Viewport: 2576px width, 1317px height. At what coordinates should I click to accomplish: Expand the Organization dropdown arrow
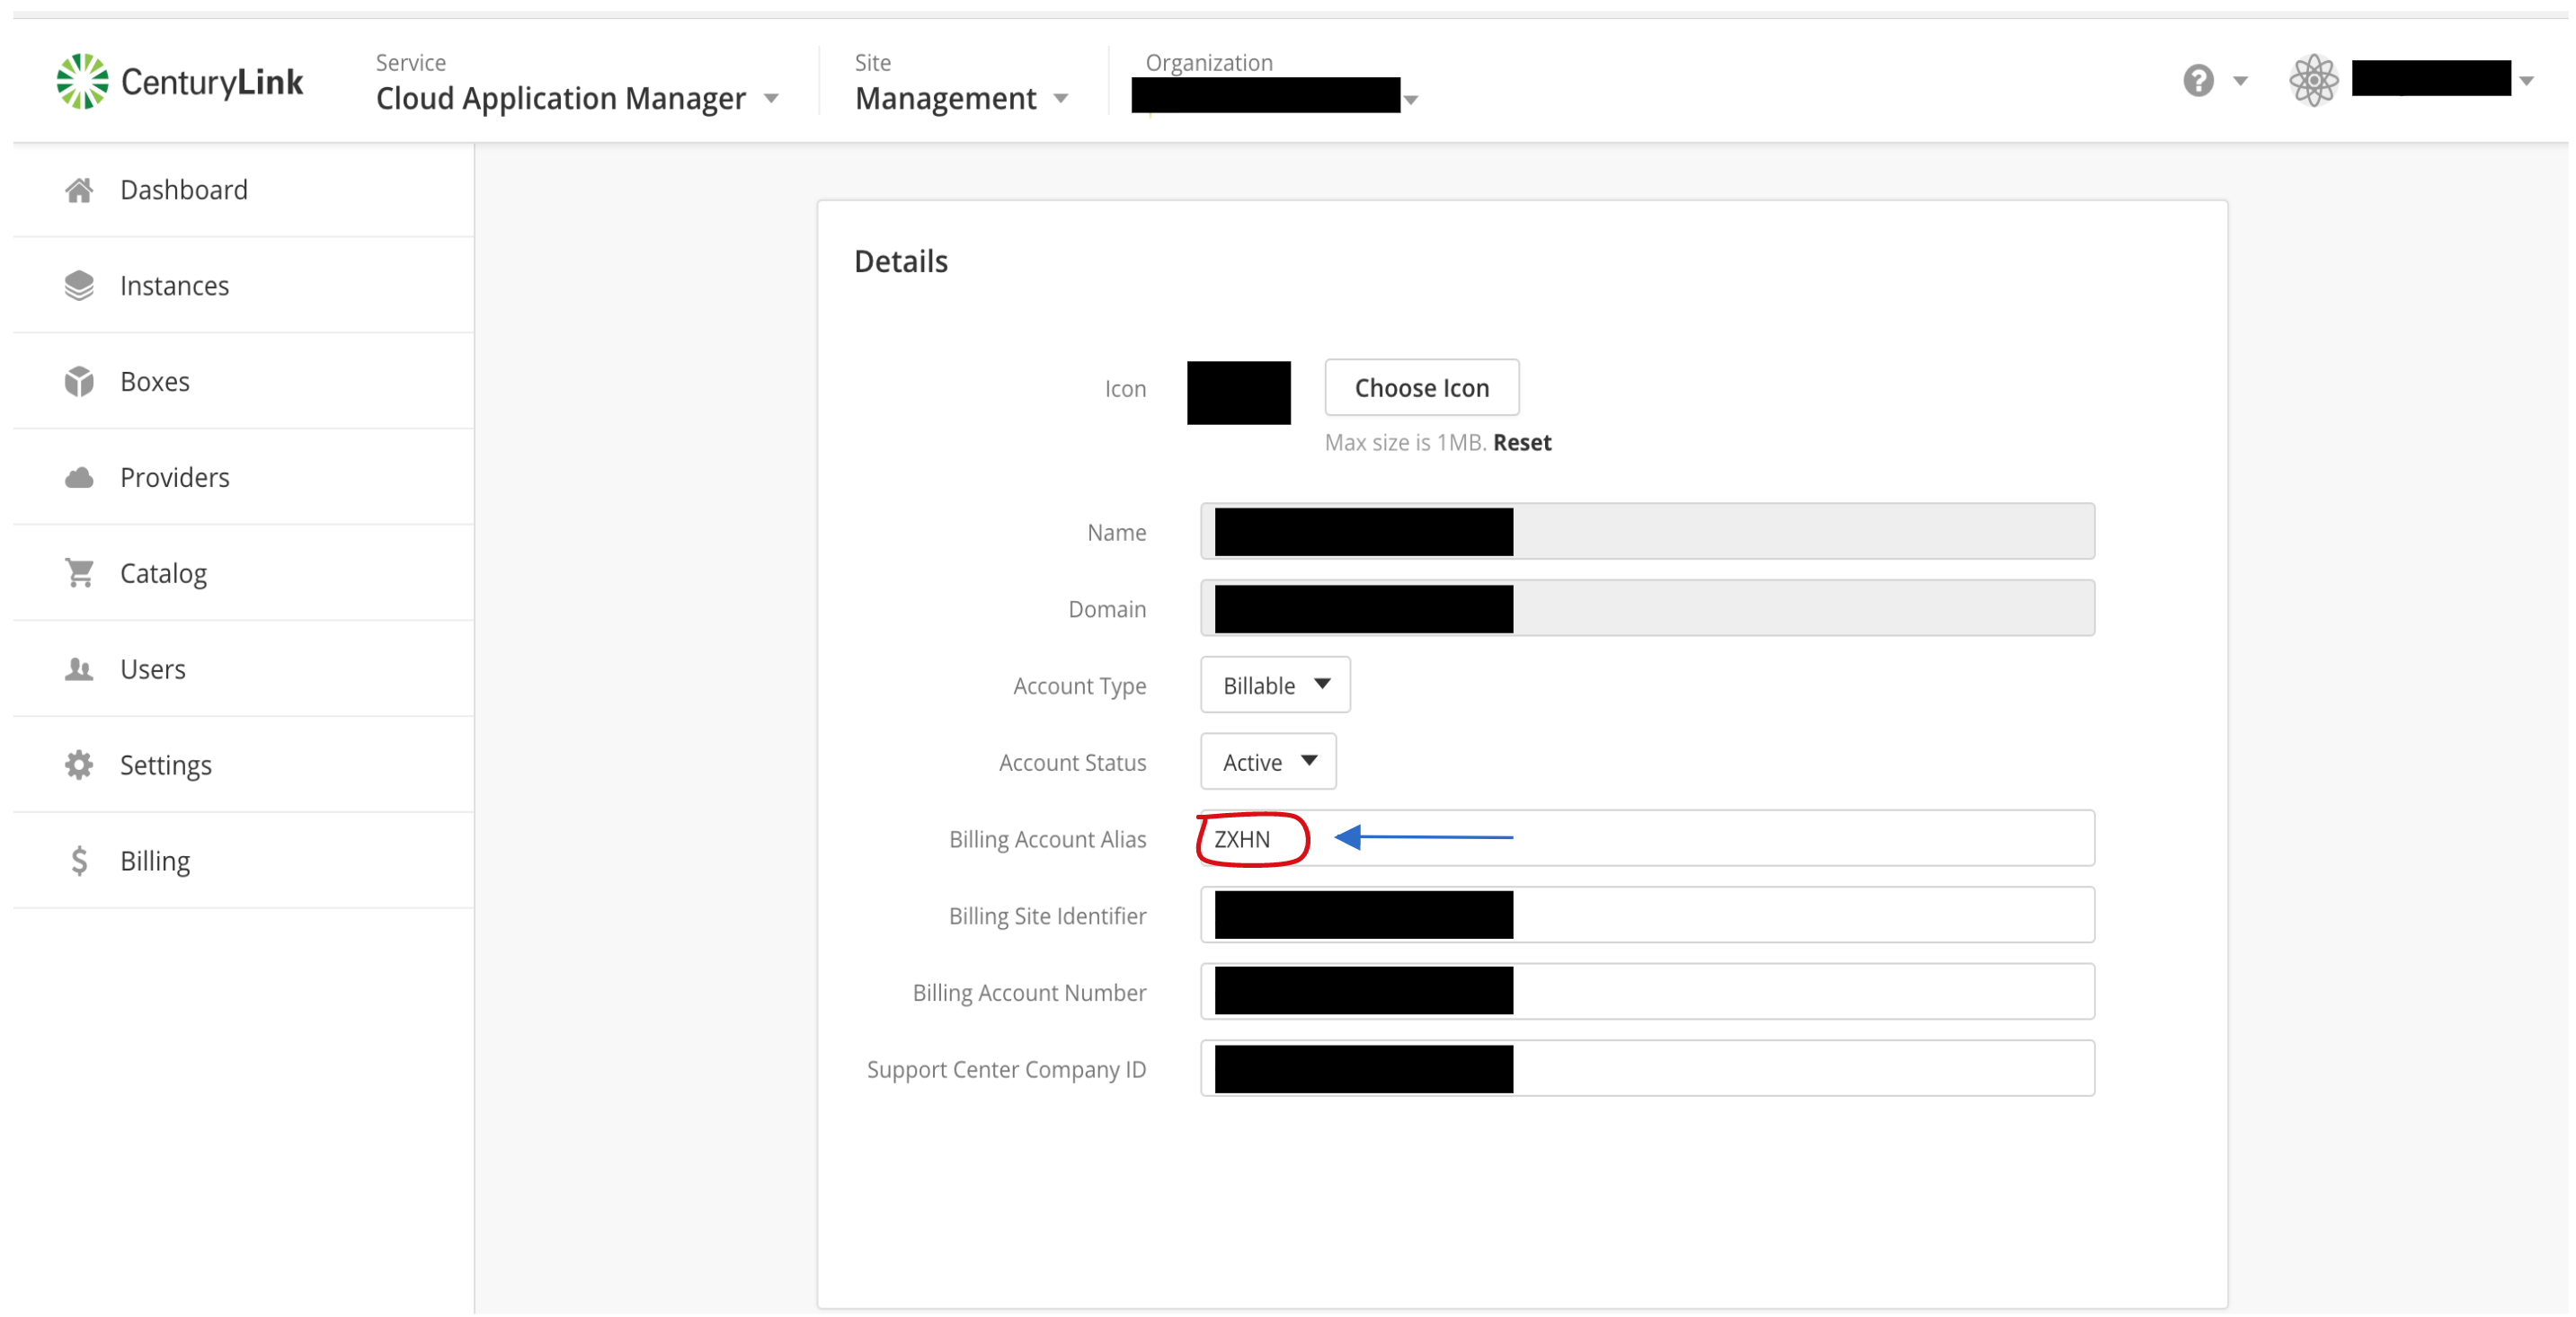click(x=1411, y=100)
